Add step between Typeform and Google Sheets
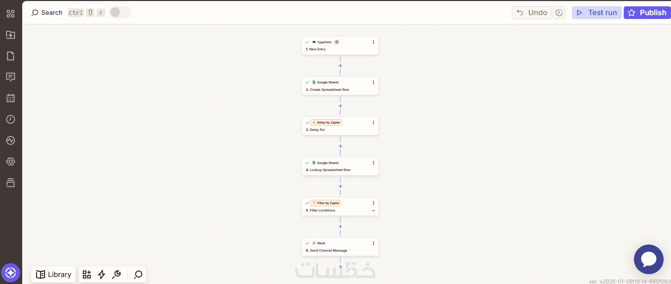 (340, 66)
